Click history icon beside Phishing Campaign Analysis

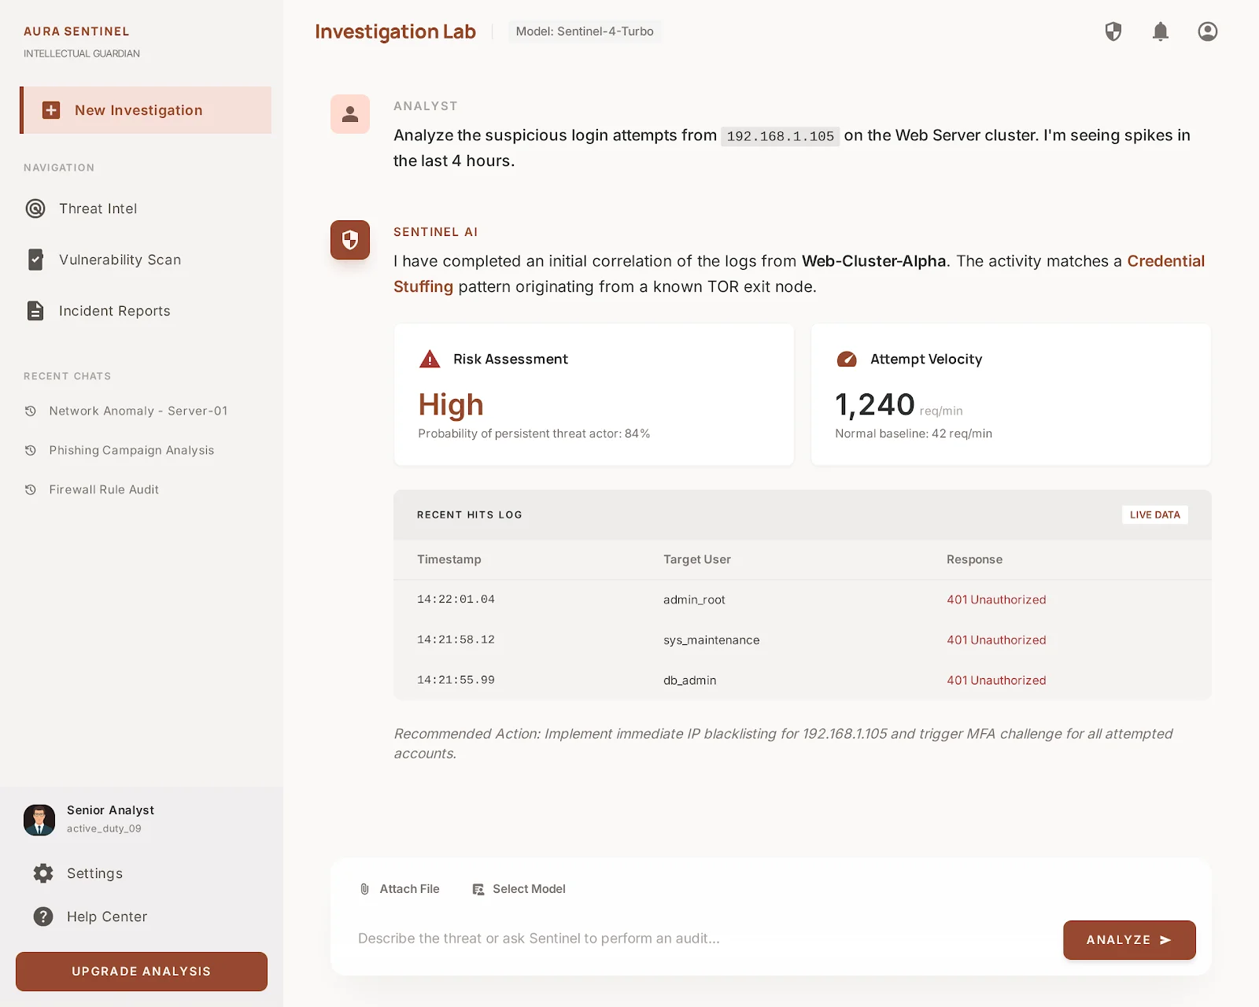(x=31, y=450)
